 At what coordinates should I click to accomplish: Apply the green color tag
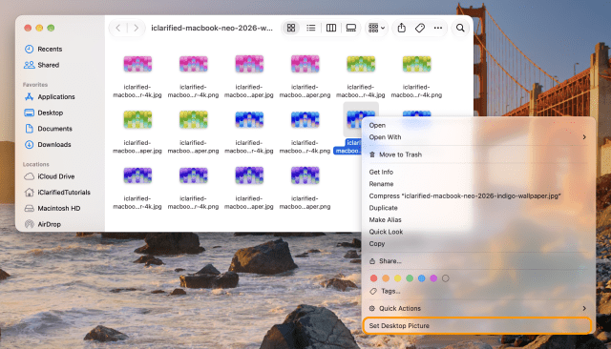click(410, 278)
